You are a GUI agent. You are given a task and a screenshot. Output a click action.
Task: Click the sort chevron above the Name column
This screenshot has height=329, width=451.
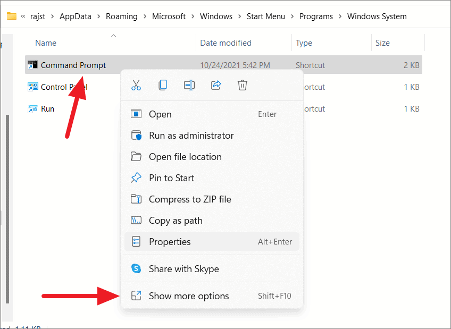tap(113, 35)
